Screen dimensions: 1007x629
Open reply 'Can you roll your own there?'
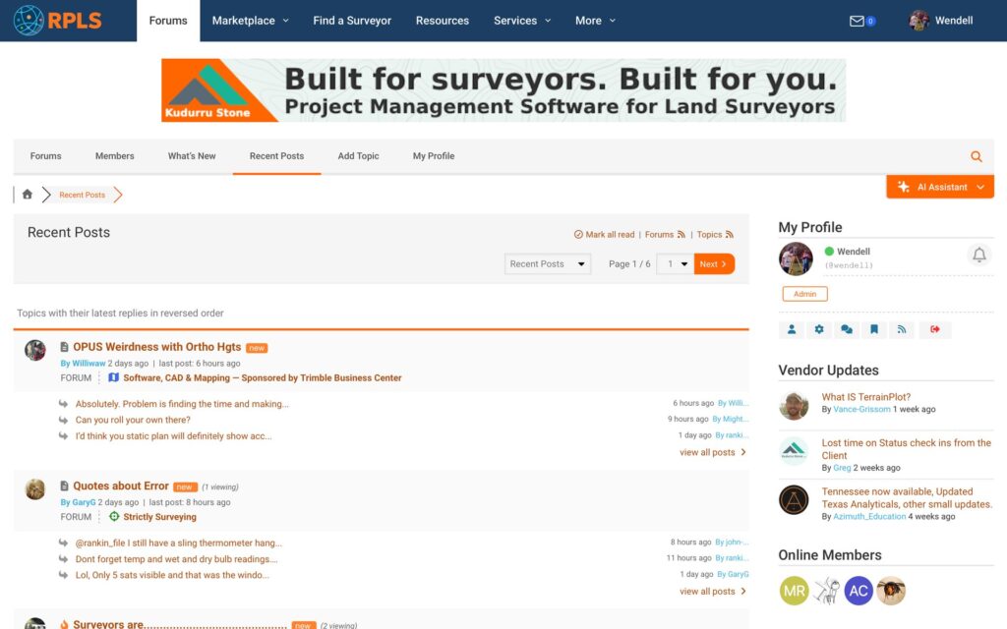(x=133, y=420)
